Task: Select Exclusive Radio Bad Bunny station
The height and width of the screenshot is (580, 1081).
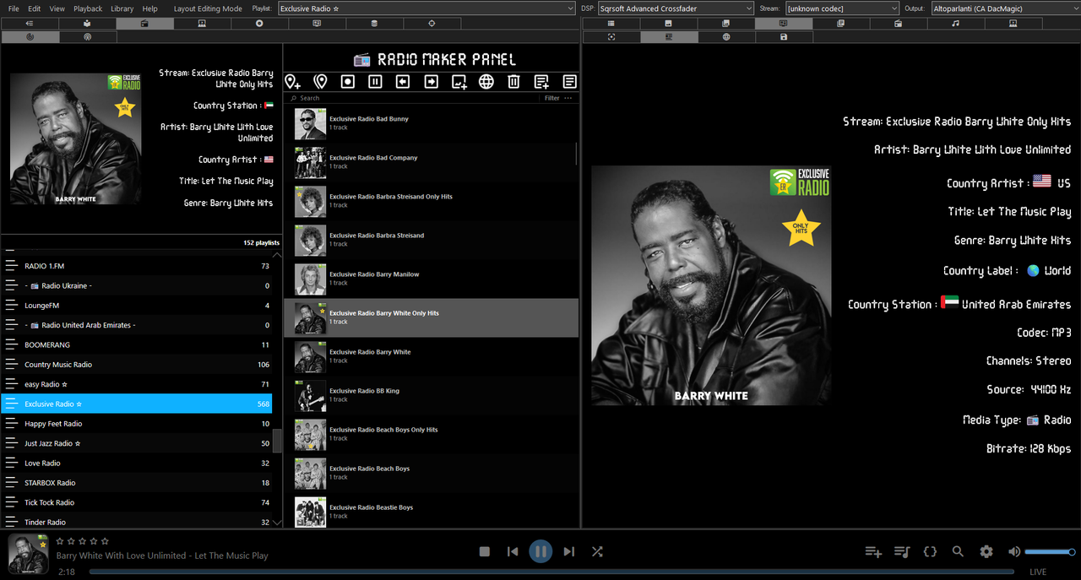Action: coord(431,123)
